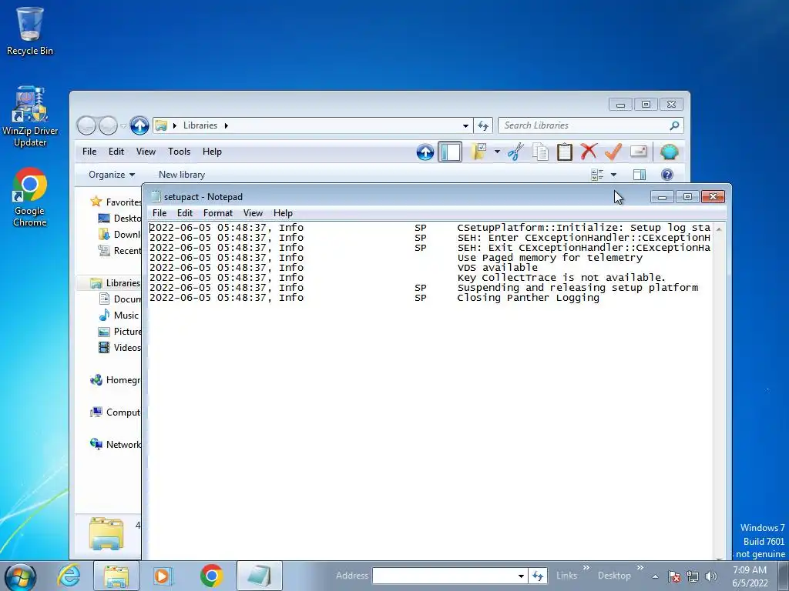Click the Cut scissors icon
Viewport: 789px width, 591px height.
click(x=515, y=152)
